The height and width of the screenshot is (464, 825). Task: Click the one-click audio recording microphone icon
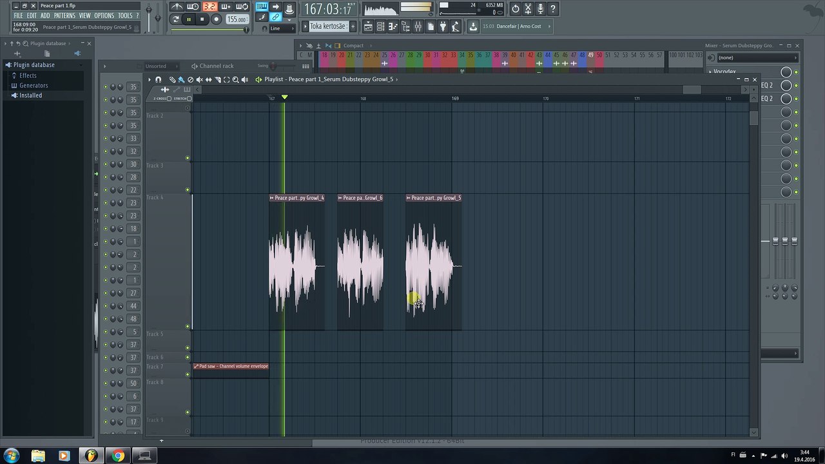tap(540, 9)
